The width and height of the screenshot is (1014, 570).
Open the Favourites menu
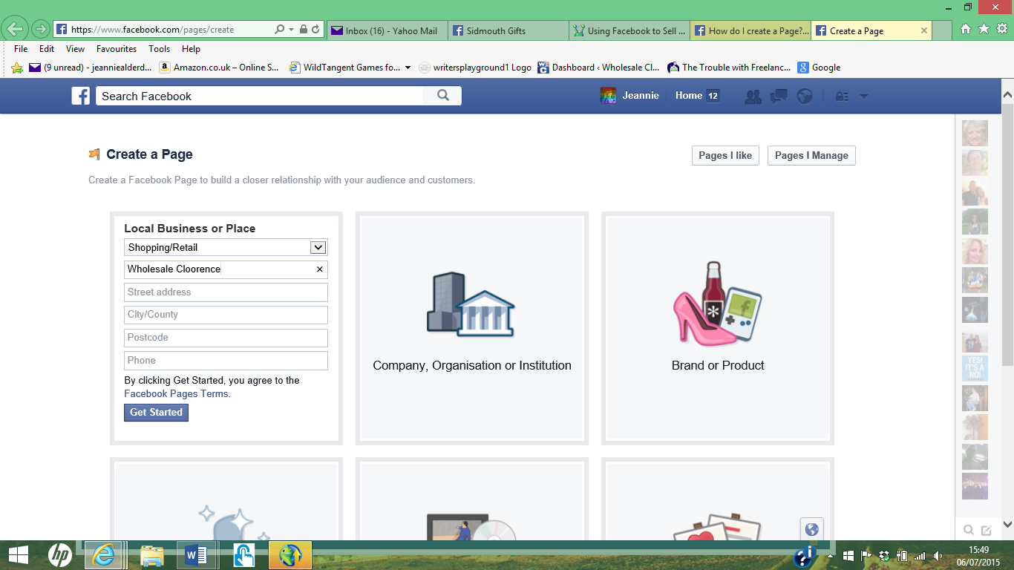click(117, 49)
